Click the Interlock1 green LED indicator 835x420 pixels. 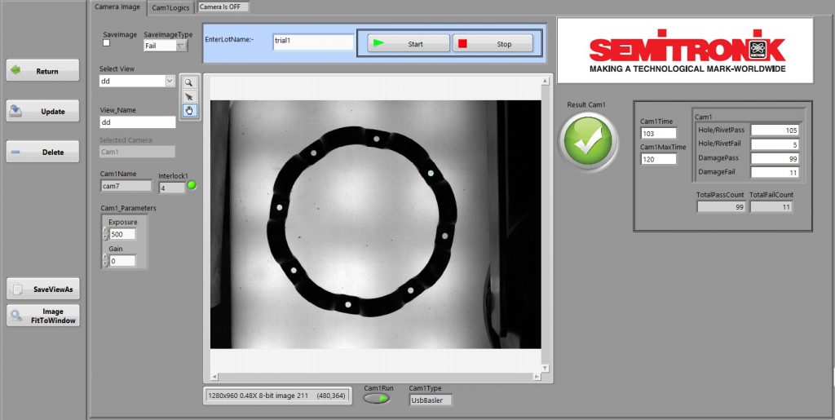pyautogui.click(x=192, y=186)
